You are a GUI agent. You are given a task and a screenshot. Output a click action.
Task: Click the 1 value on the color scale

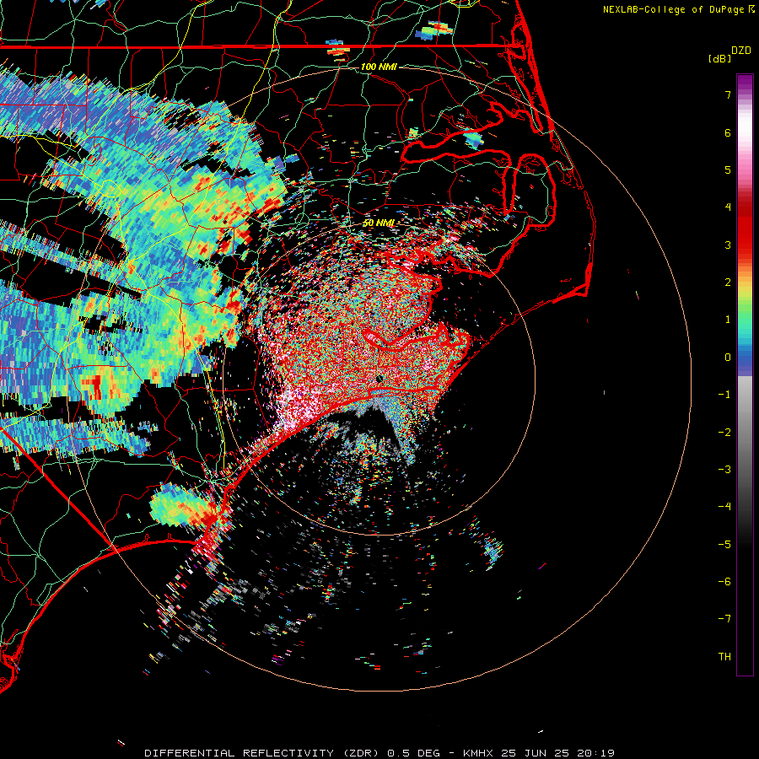coord(728,320)
